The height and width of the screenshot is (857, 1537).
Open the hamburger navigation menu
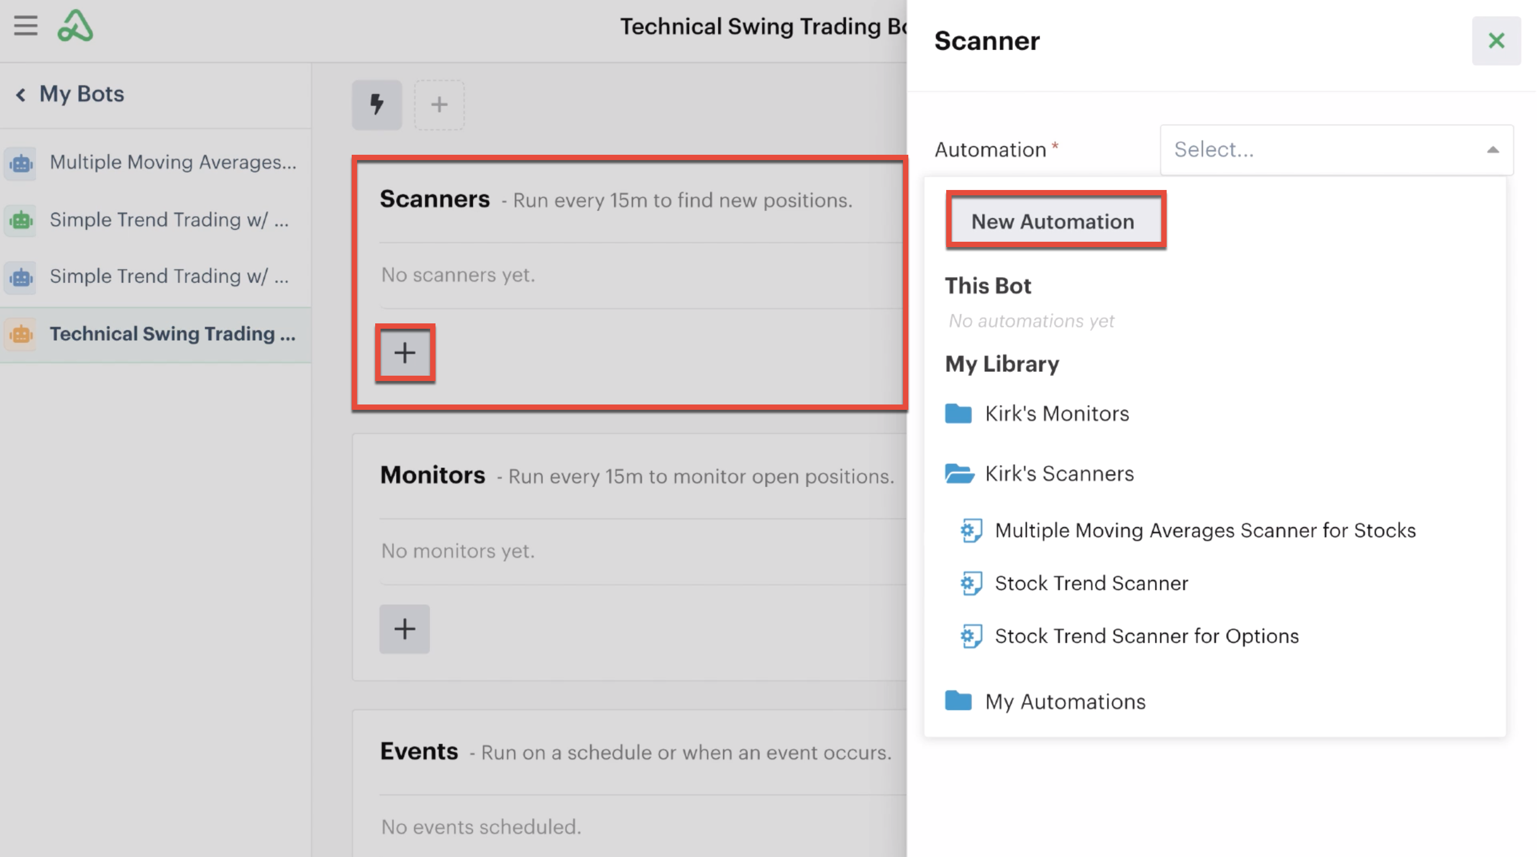[x=26, y=26]
